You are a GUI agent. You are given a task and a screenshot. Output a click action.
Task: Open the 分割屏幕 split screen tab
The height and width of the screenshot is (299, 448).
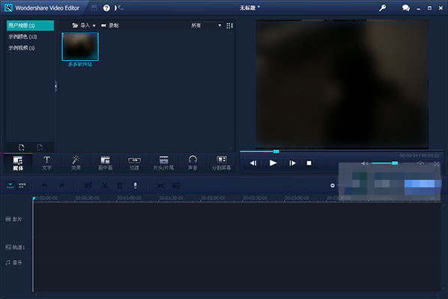tap(222, 163)
